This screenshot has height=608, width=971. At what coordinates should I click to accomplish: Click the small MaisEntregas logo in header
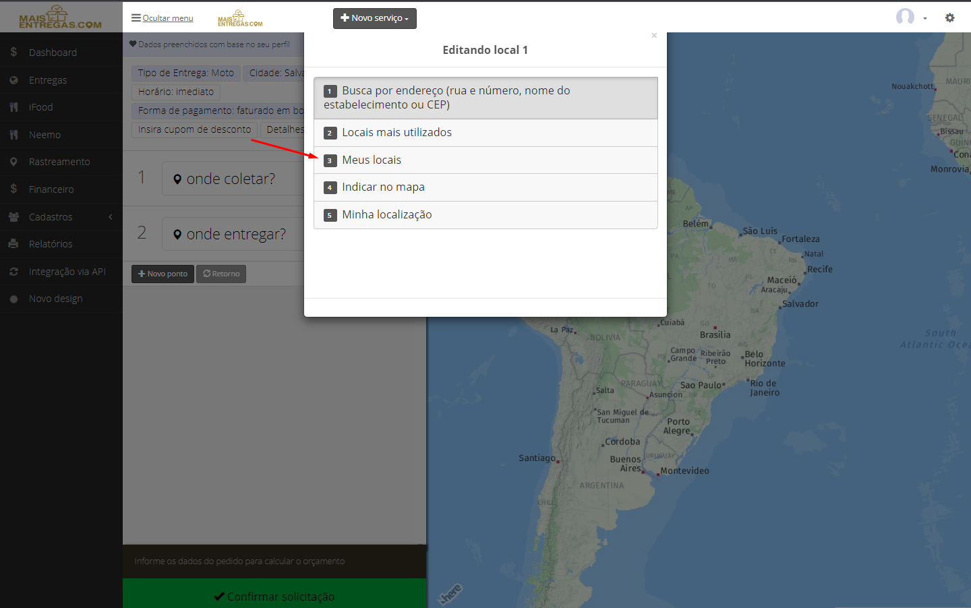coord(240,18)
